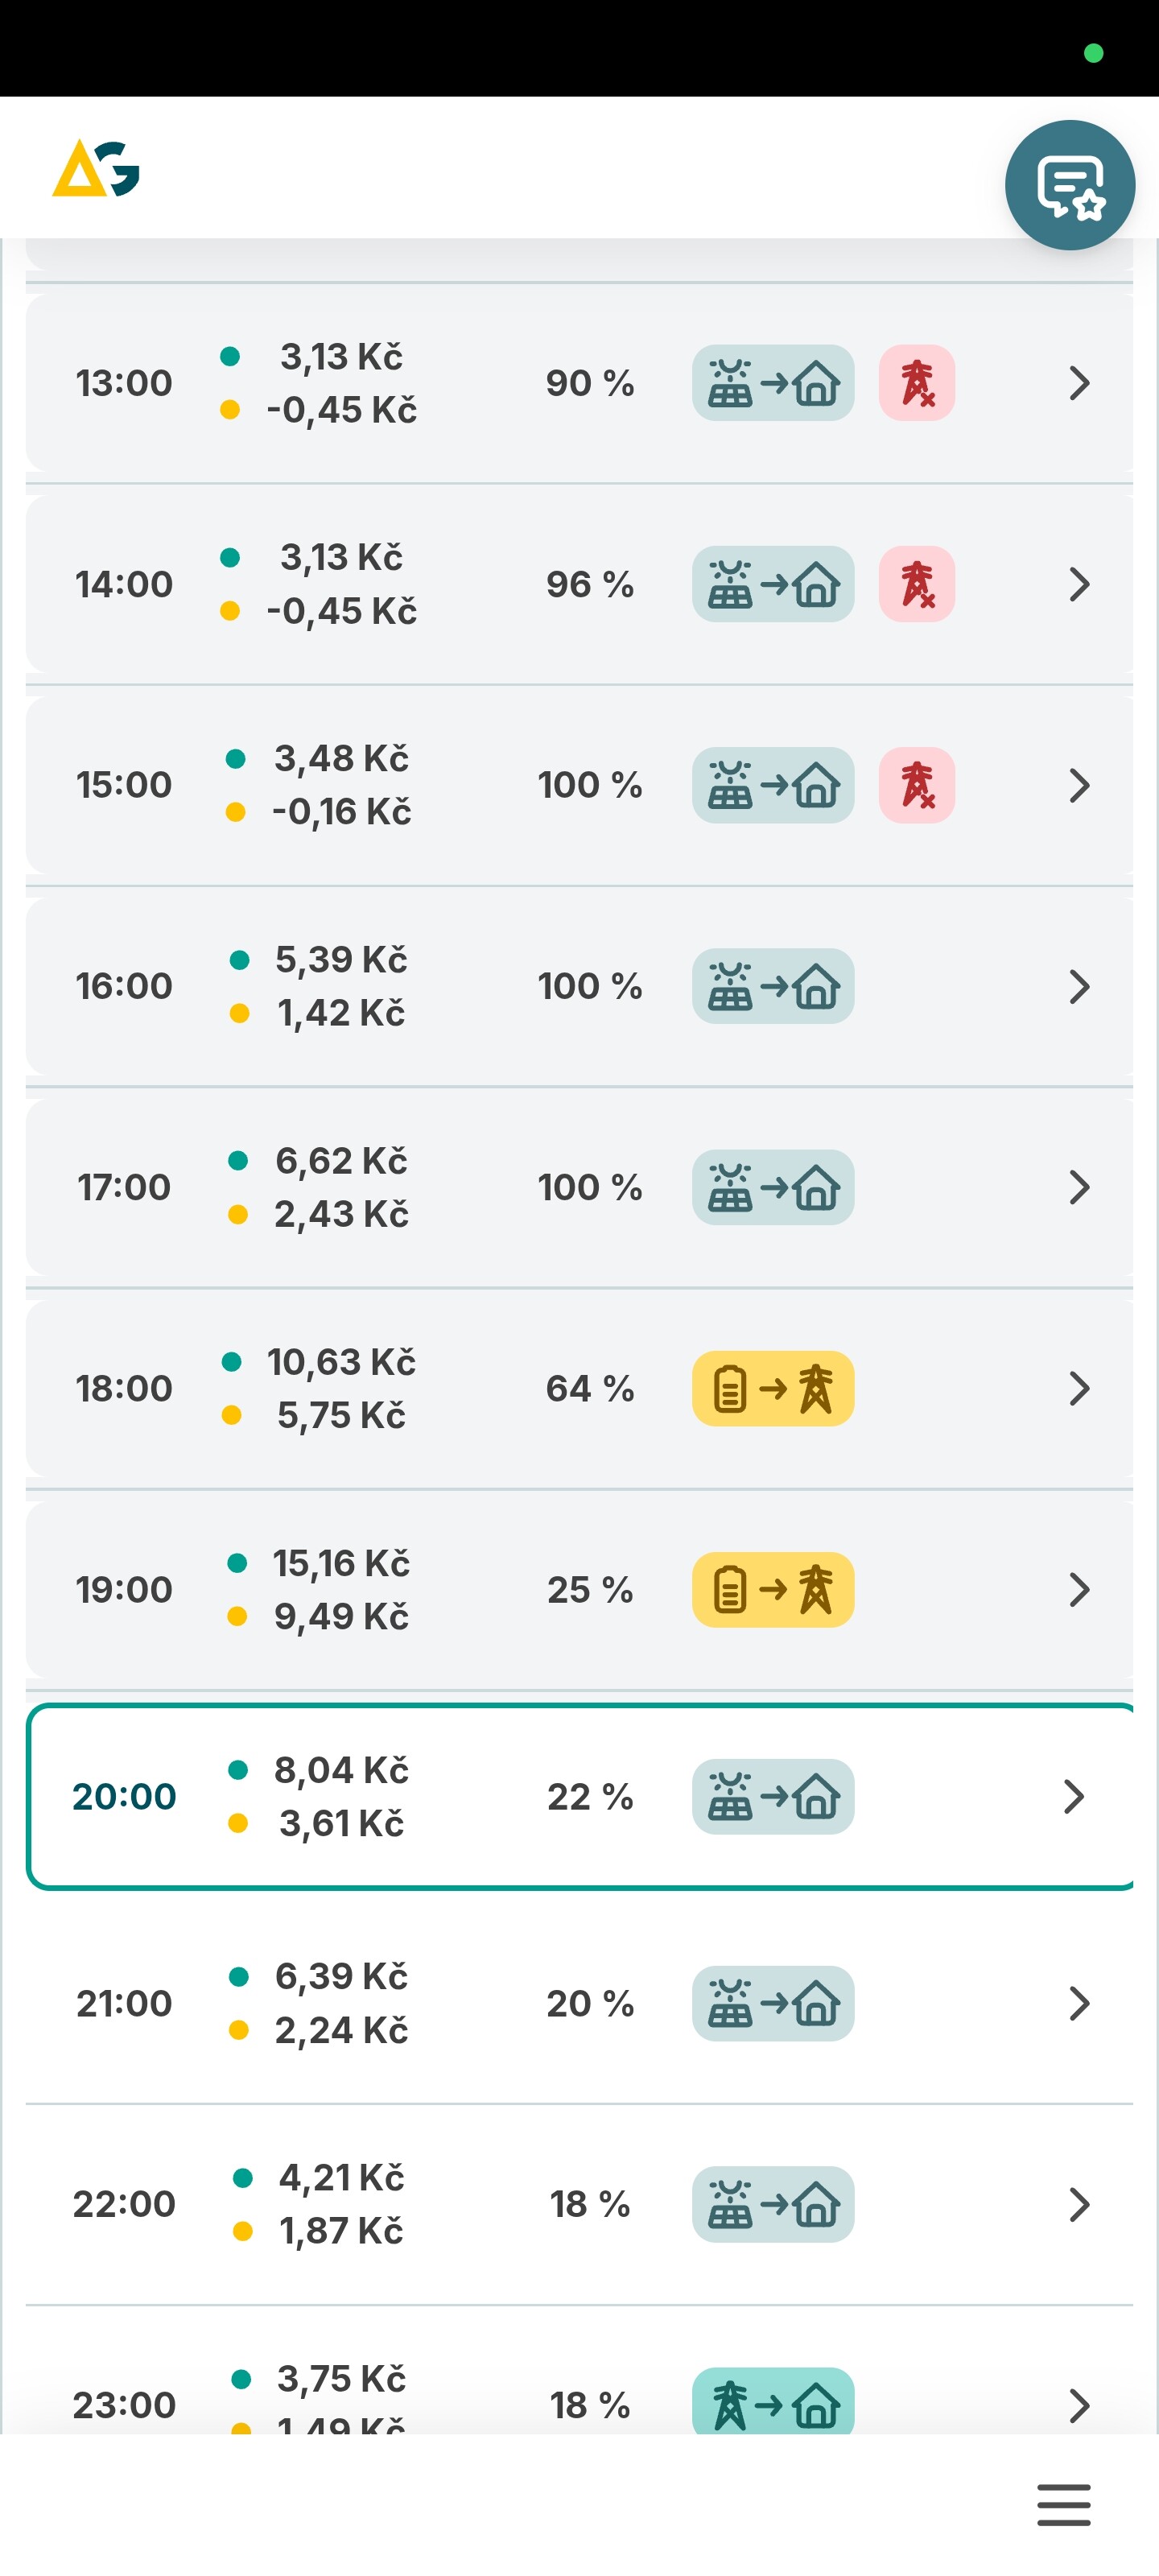This screenshot has height=2576, width=1159.
Task: Tap the 21:00 time label
Action: [124, 2003]
